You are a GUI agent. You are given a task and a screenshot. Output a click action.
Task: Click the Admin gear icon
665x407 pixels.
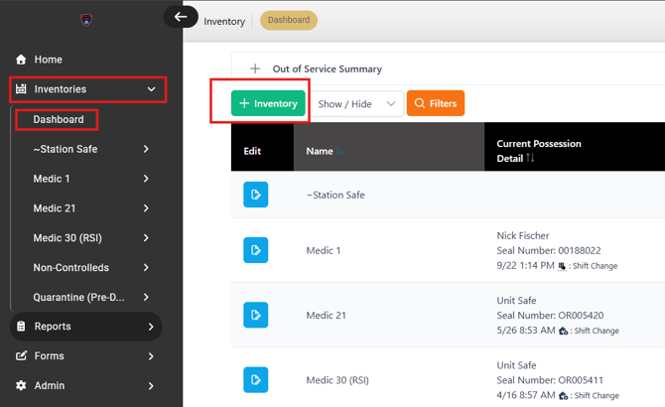[21, 385]
